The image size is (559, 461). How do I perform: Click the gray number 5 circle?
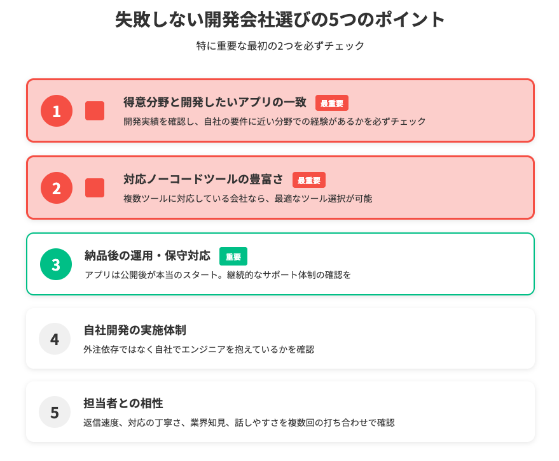pyautogui.click(x=55, y=412)
